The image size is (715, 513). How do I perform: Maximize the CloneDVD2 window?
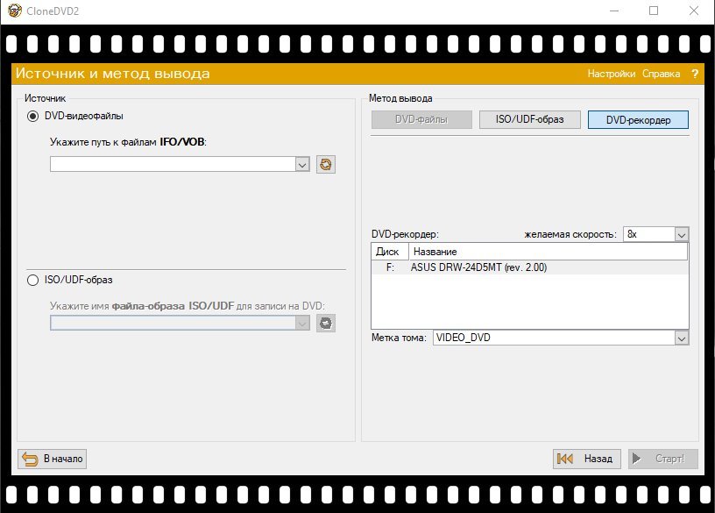(654, 11)
